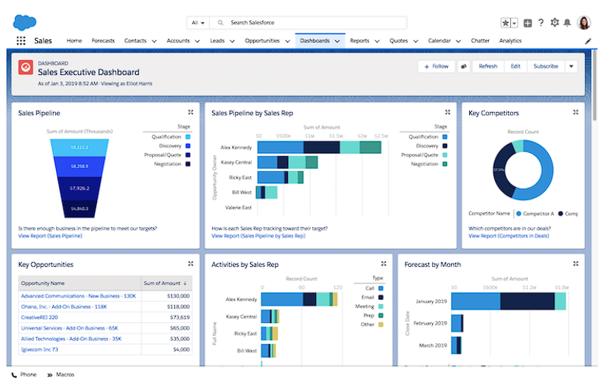
Task: Expand the Key Opportunities widget
Action: tap(190, 264)
